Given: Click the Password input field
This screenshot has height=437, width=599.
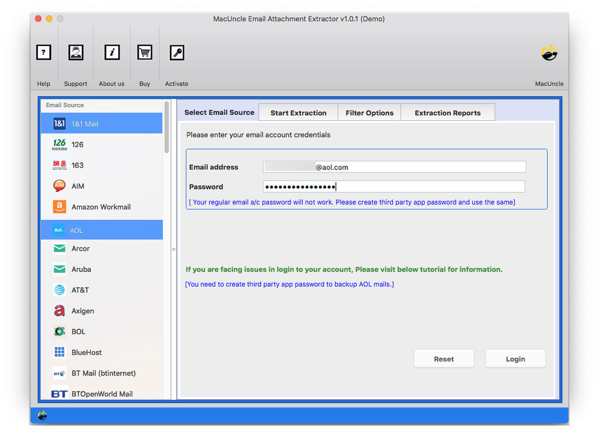Looking at the screenshot, I should [x=394, y=187].
